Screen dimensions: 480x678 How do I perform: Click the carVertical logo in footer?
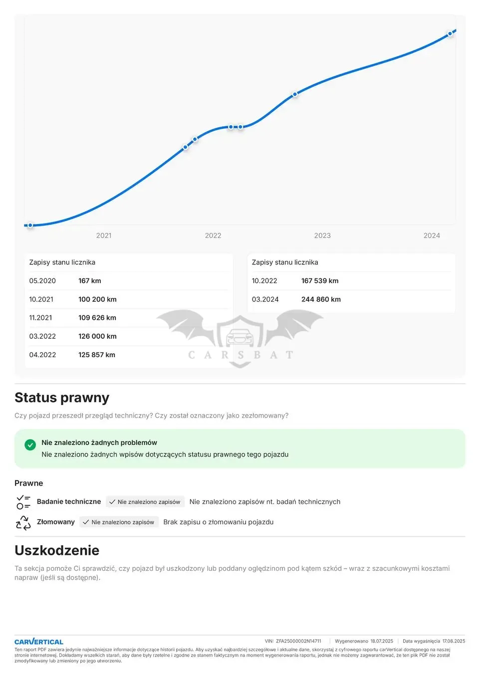39,642
